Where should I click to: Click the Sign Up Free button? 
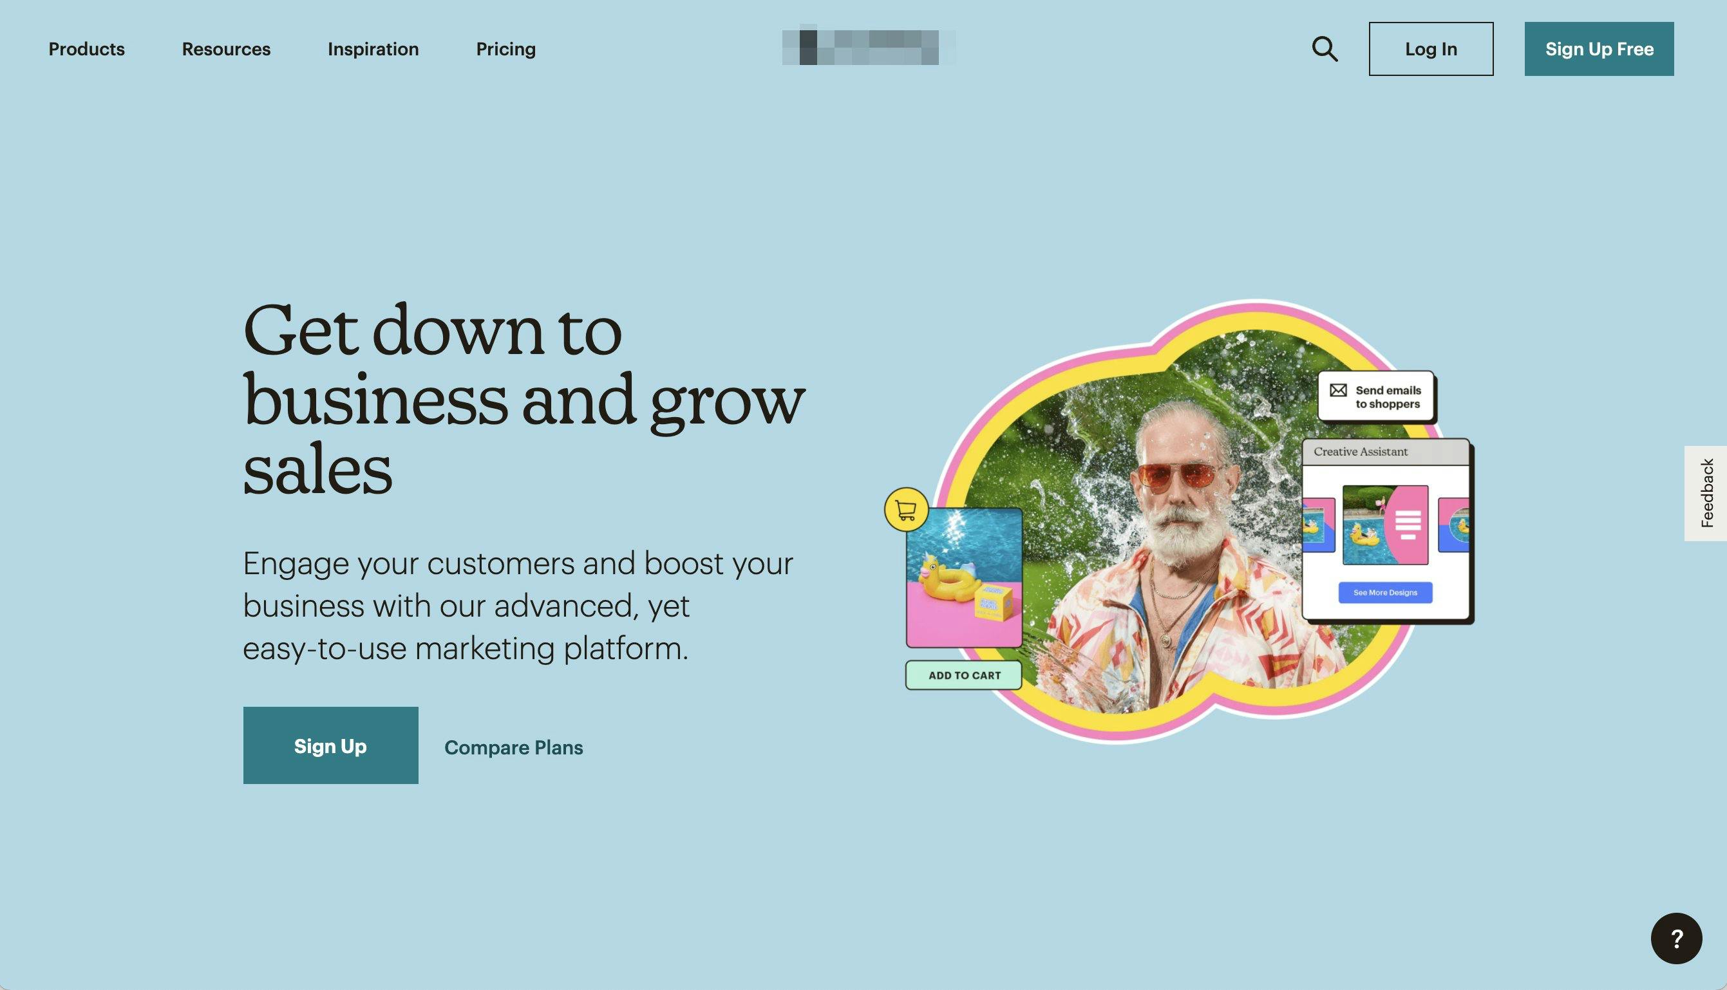point(1599,49)
